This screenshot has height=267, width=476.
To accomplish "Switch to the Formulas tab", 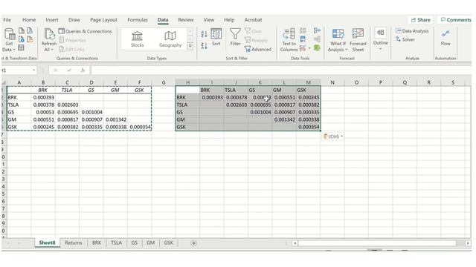I will (138, 20).
